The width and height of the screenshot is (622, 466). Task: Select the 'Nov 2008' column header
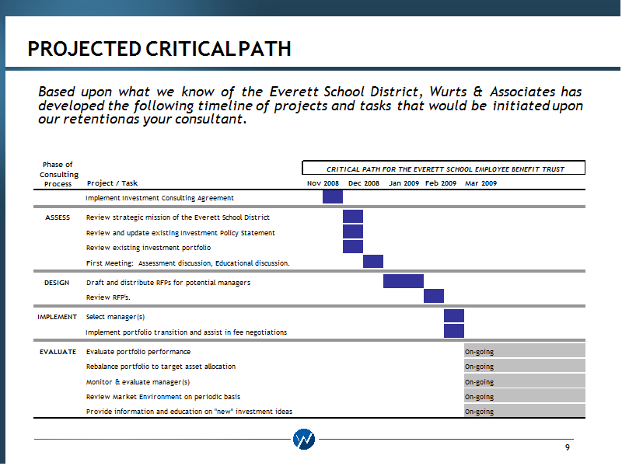[x=323, y=183]
